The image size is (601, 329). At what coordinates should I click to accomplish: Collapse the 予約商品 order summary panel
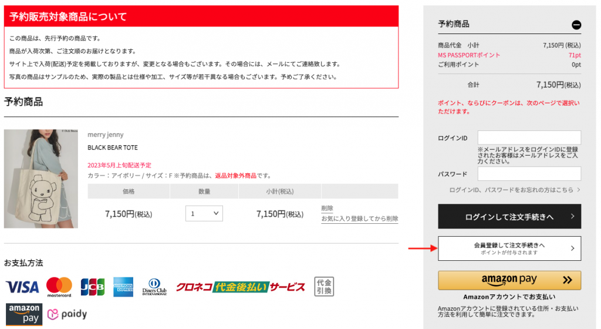click(576, 25)
